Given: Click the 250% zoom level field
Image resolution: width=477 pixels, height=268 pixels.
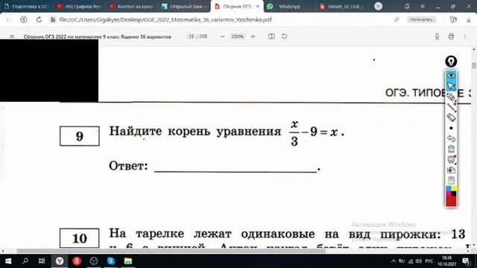Looking at the screenshot, I should (x=238, y=36).
